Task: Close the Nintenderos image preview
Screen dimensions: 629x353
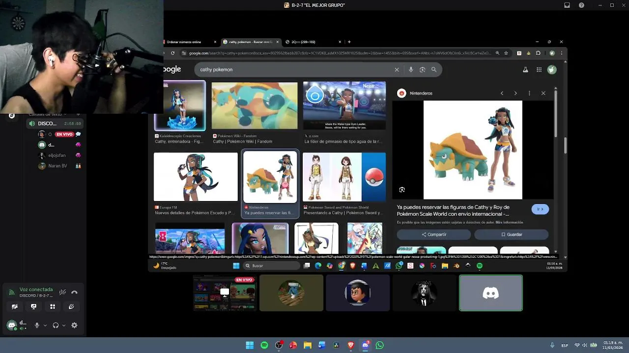Action: (543, 93)
